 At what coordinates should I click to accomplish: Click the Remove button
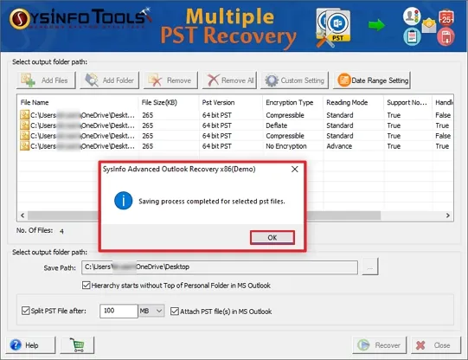(x=170, y=80)
